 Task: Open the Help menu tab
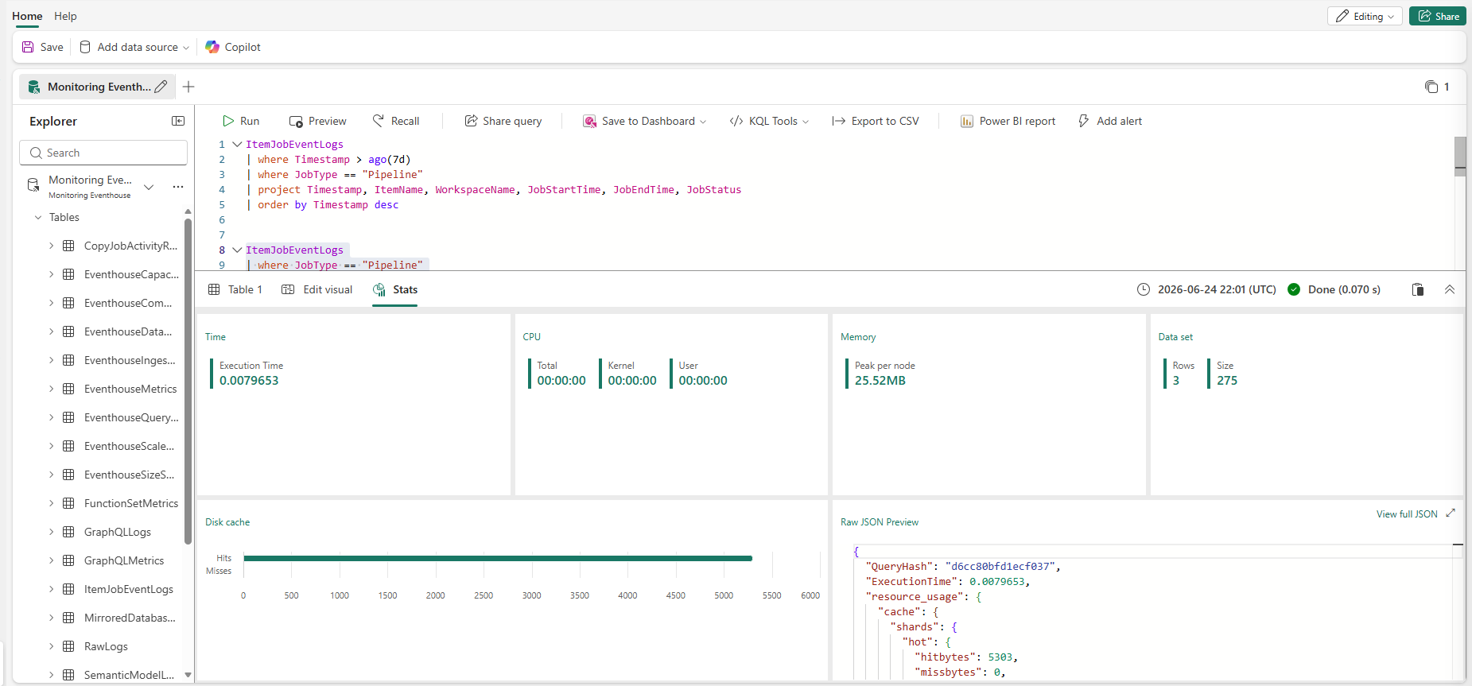tap(65, 16)
